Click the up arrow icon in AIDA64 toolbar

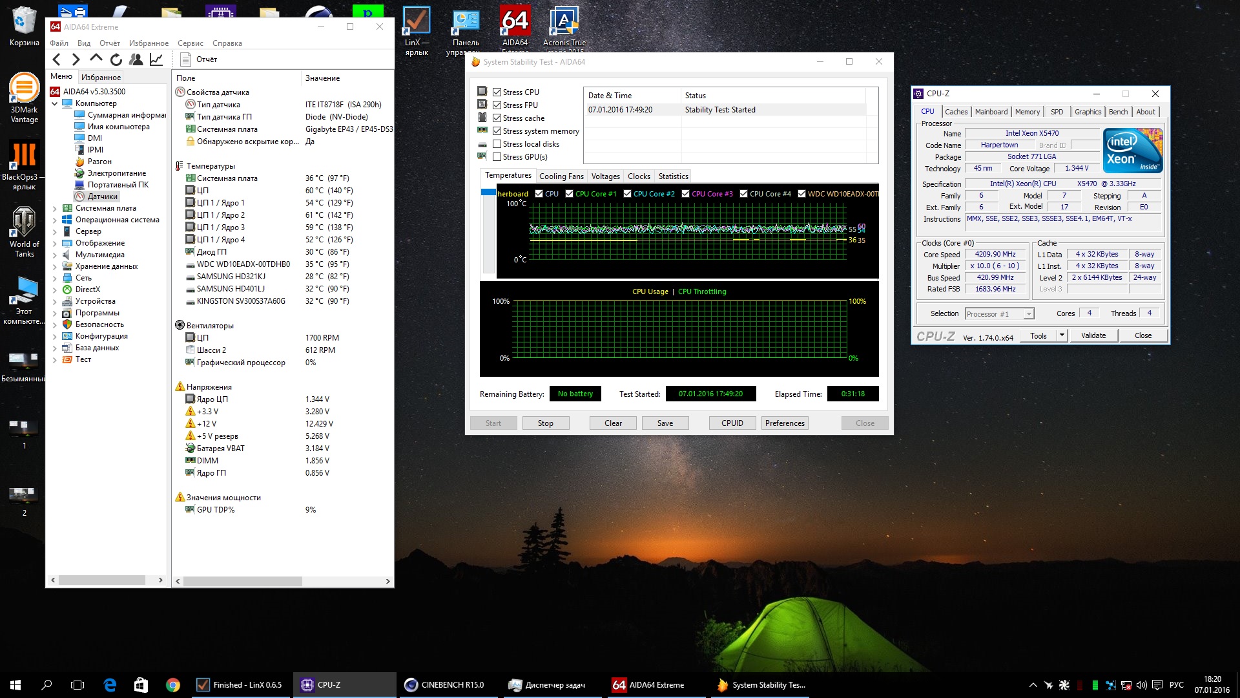96,59
